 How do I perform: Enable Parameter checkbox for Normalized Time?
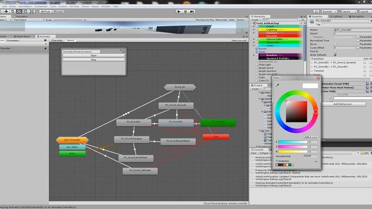[x=358, y=41]
